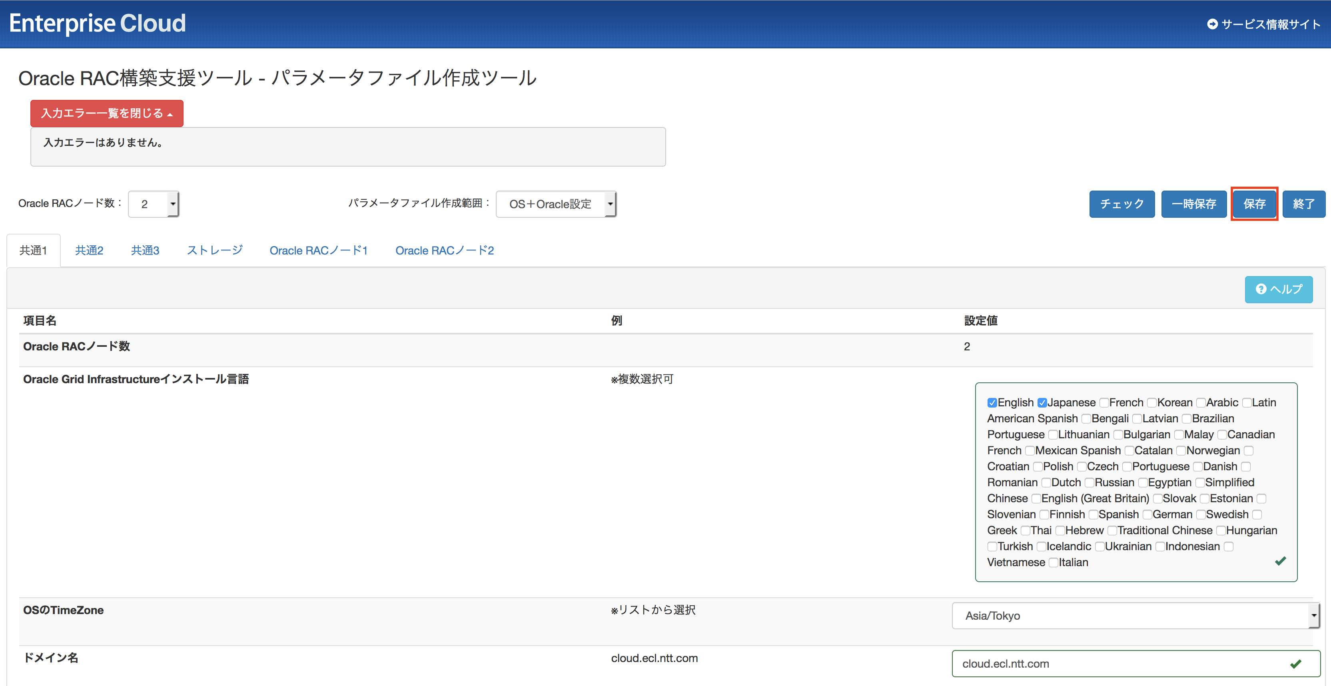Screen dimensions: 1331x686
Task: Switch to the ストレージ tab
Action: pyautogui.click(x=214, y=251)
